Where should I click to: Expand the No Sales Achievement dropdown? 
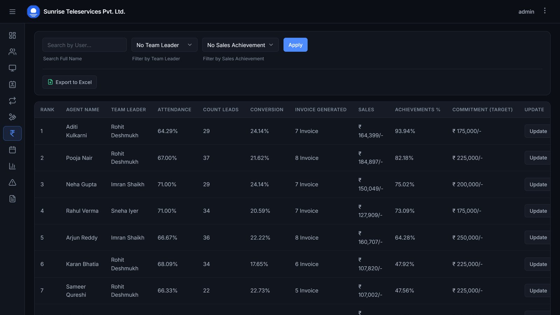tap(240, 45)
